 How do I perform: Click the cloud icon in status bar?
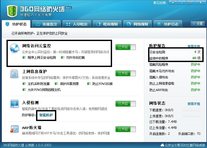pos(162,145)
